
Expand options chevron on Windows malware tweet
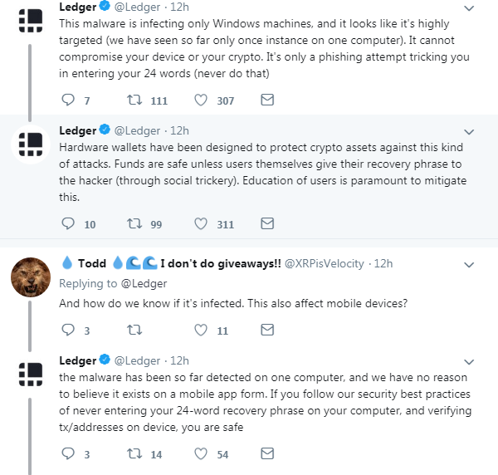click(x=469, y=8)
